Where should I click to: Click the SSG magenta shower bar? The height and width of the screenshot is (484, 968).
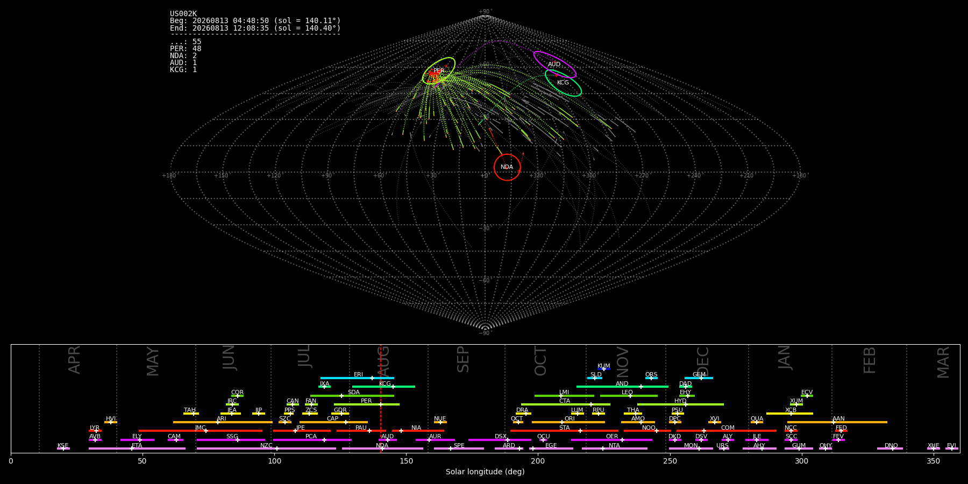click(231, 440)
